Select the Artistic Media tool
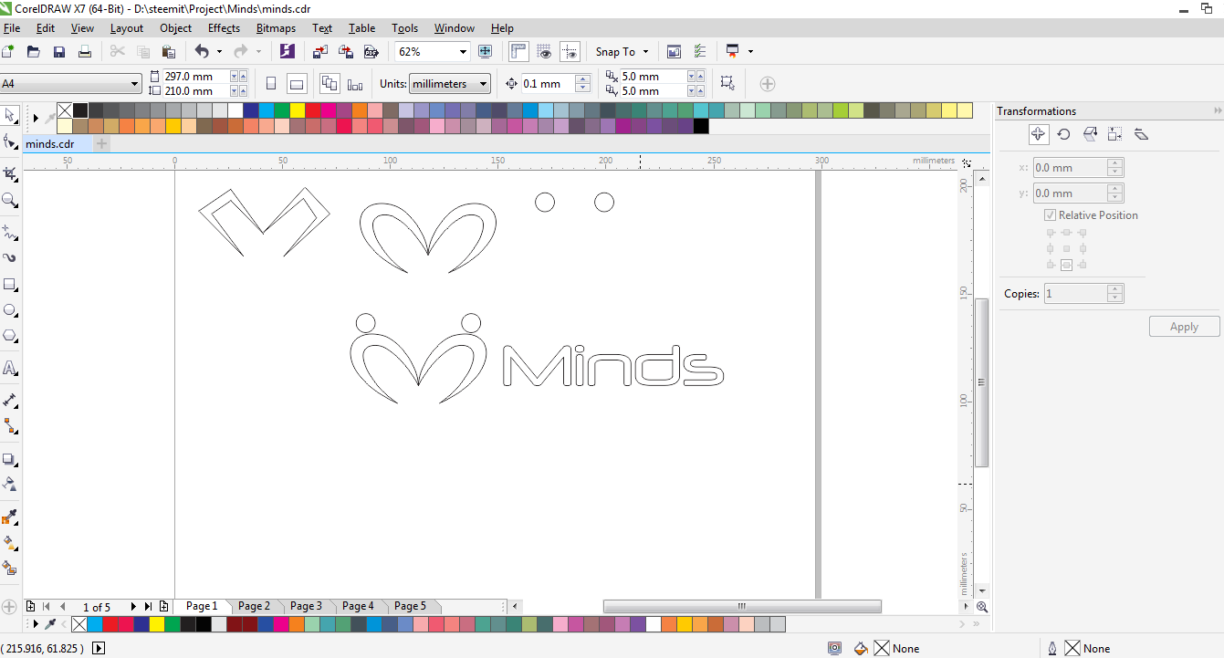Viewport: 1224px width, 658px height. pyautogui.click(x=10, y=258)
